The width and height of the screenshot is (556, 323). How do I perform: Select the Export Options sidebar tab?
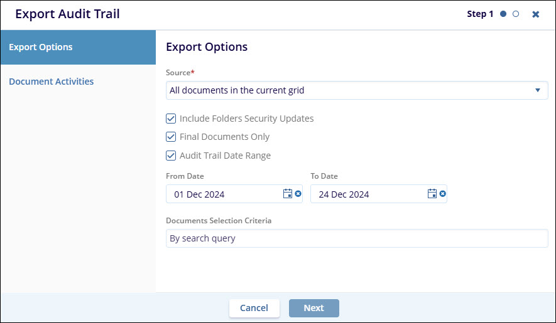[x=78, y=47]
